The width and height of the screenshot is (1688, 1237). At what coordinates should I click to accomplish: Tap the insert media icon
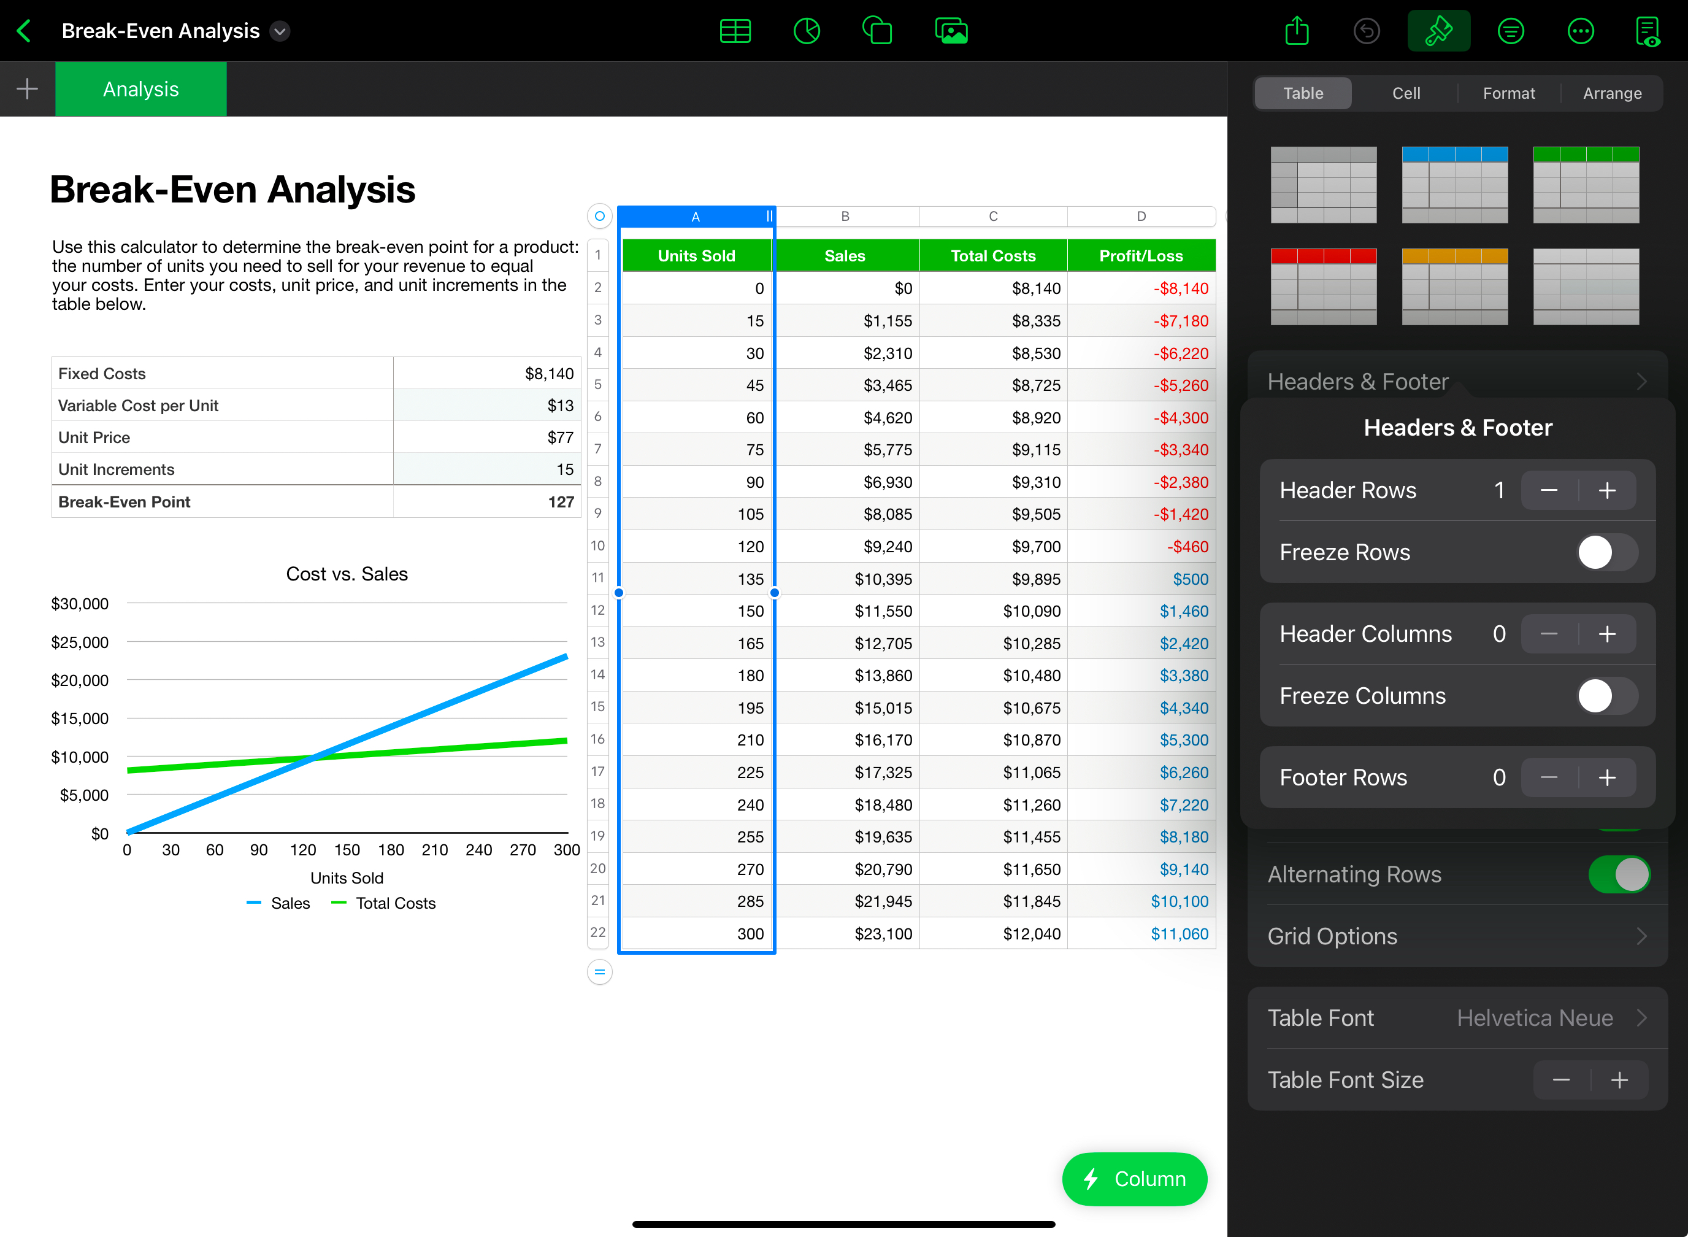point(951,31)
